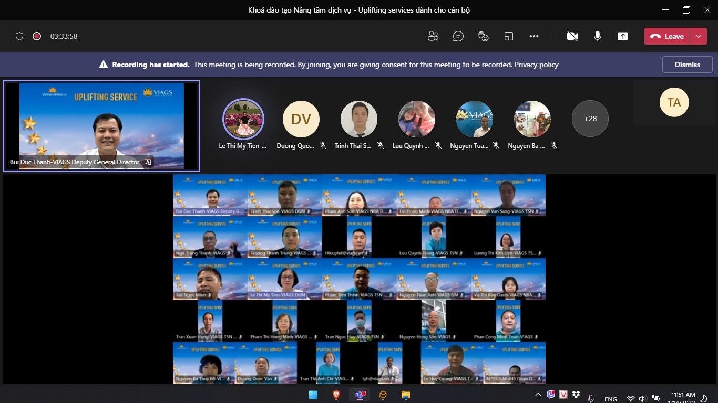
Task: Click the shield security icon
Action: 19,36
